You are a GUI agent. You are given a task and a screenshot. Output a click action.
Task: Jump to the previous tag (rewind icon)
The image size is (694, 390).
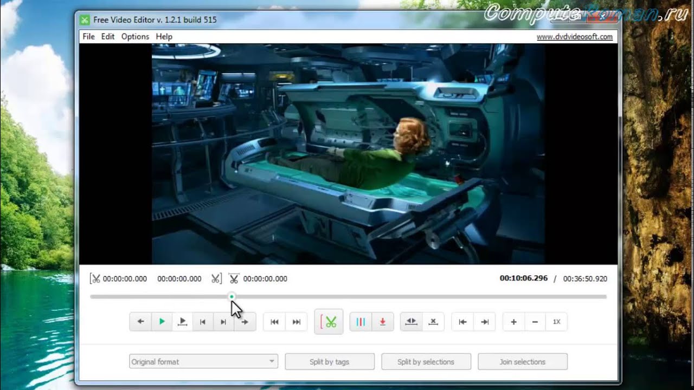[x=274, y=322]
